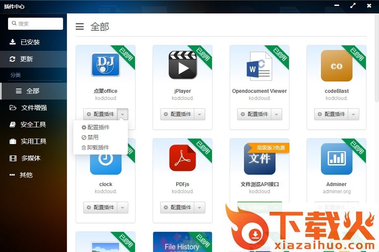Screen dimensions: 379x252
Task: Click gear icon in PDFjs 配置插件 button
Action: tap(166, 207)
